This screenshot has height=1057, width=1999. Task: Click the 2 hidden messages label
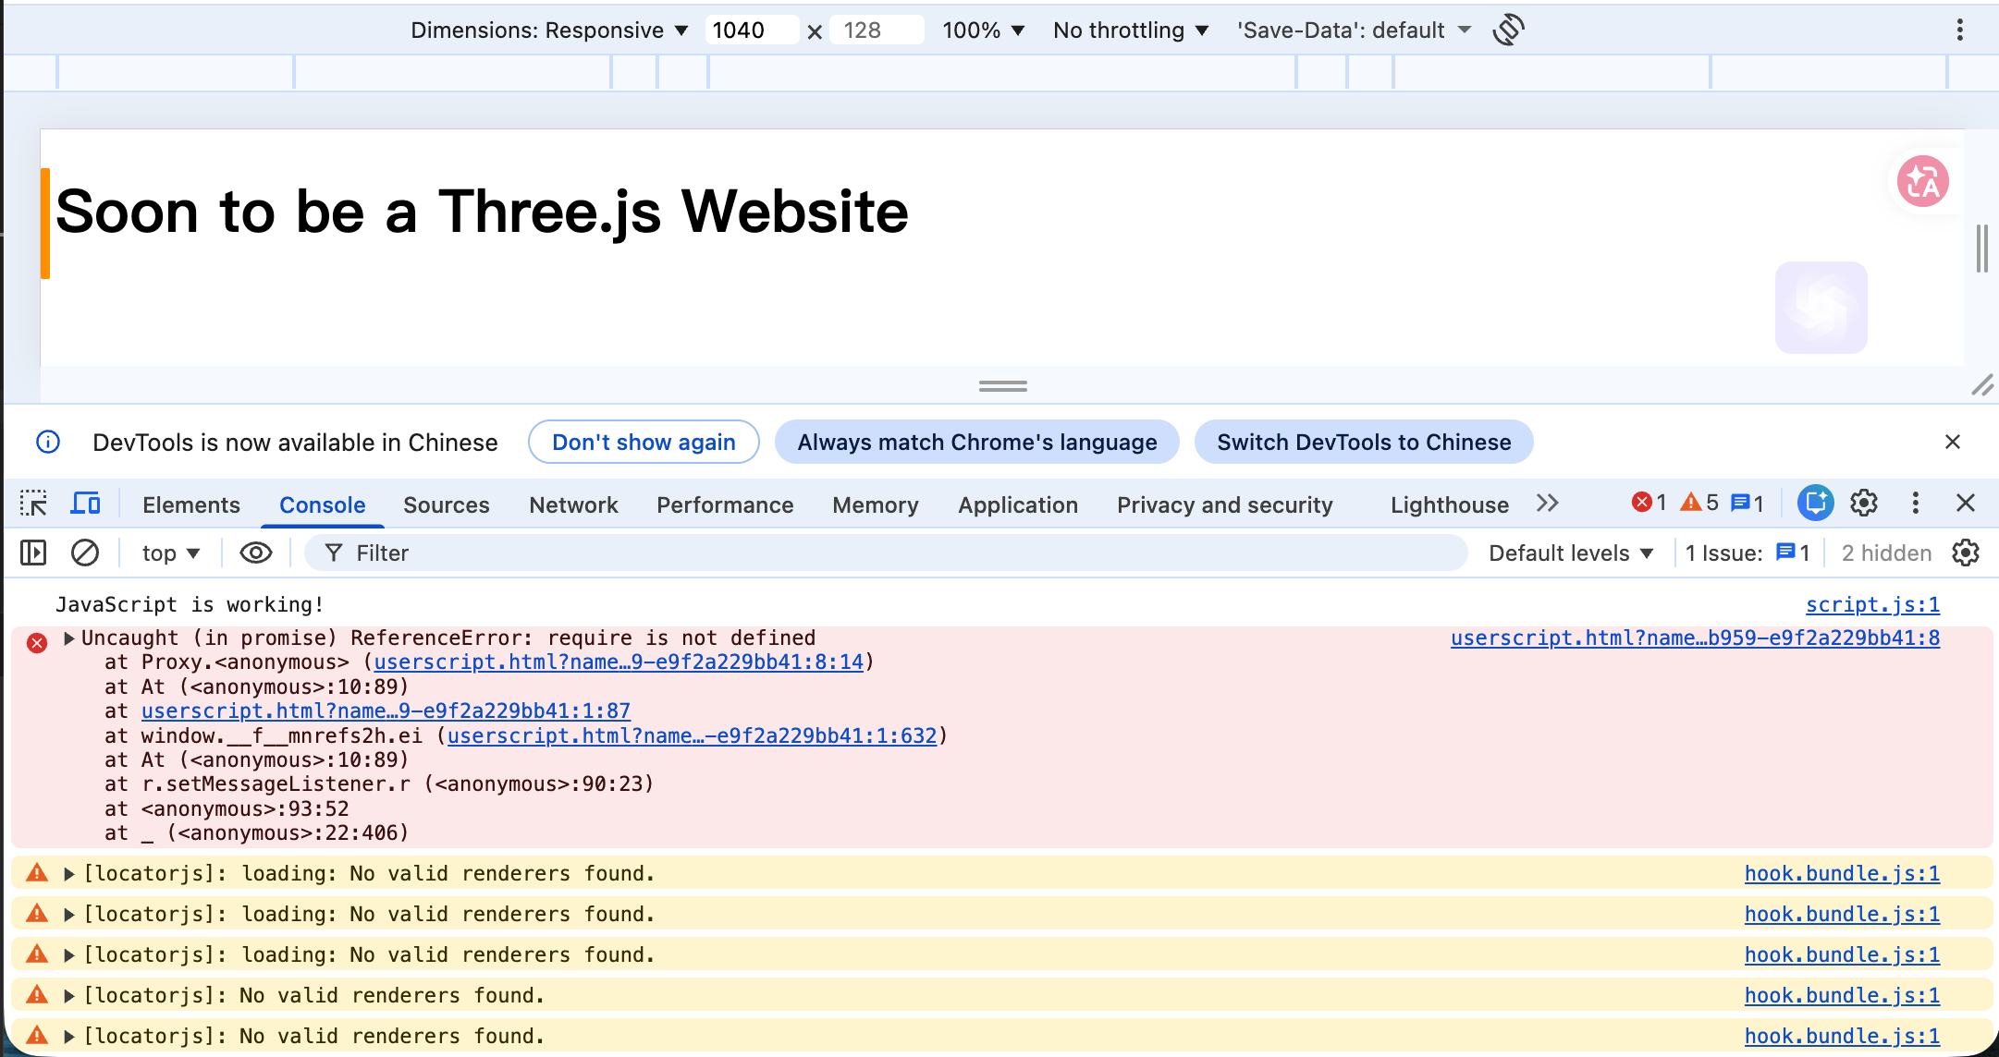1886,553
